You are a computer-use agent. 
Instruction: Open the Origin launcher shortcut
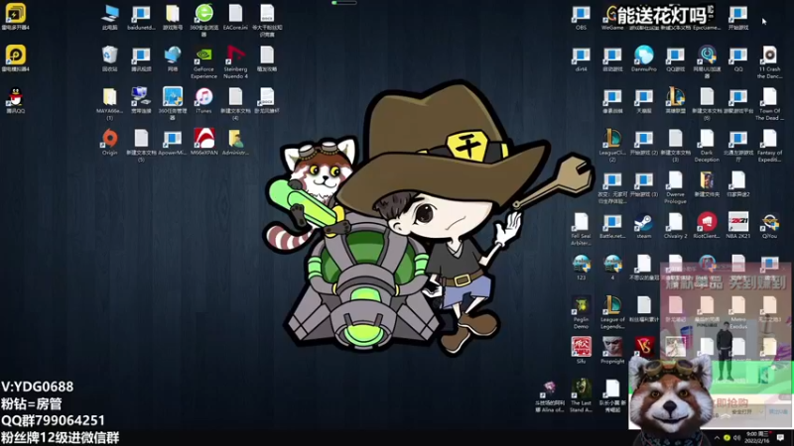[109, 142]
